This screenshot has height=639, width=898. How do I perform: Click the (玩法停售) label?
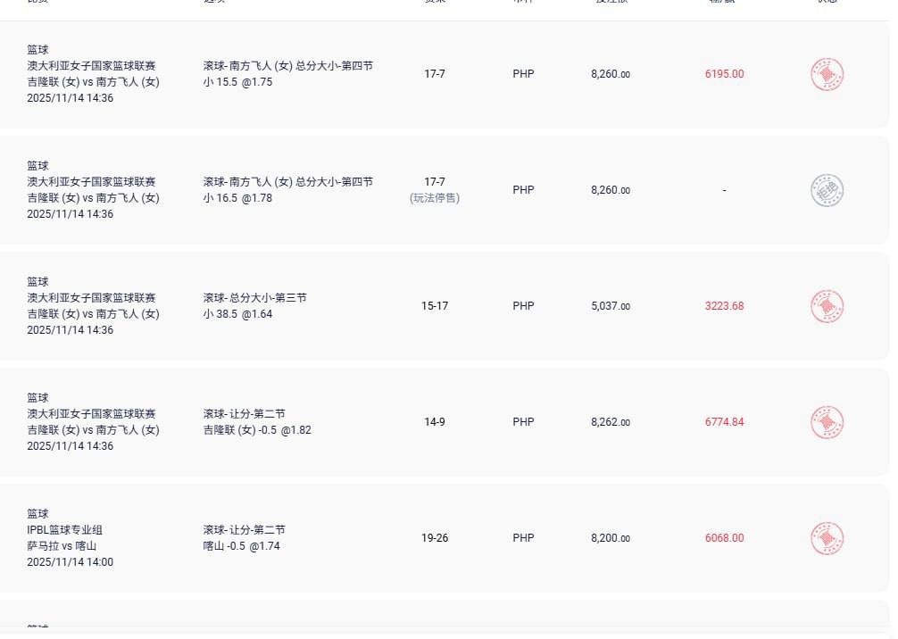coord(435,198)
